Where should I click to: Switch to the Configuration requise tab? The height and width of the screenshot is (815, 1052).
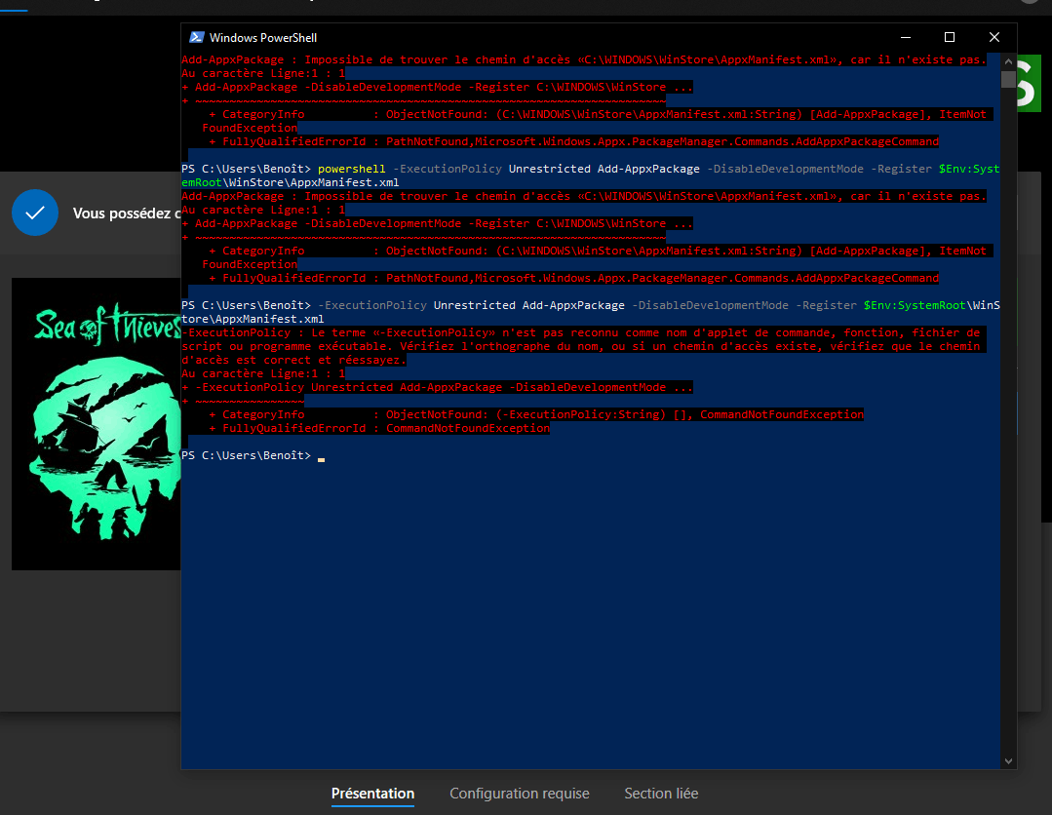[x=520, y=794]
